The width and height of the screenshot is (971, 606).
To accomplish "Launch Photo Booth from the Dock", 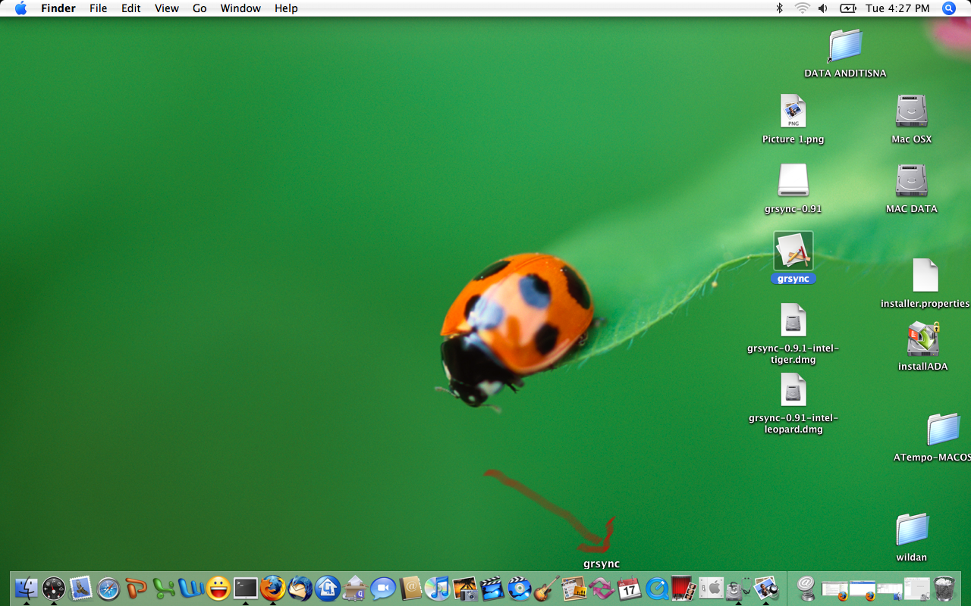I will pos(683,589).
